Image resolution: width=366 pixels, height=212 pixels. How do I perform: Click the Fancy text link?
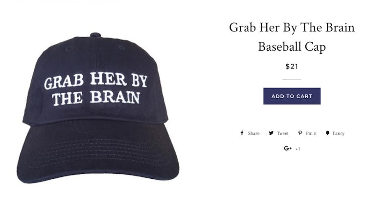339,133
